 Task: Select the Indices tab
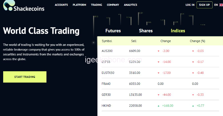point(178,31)
